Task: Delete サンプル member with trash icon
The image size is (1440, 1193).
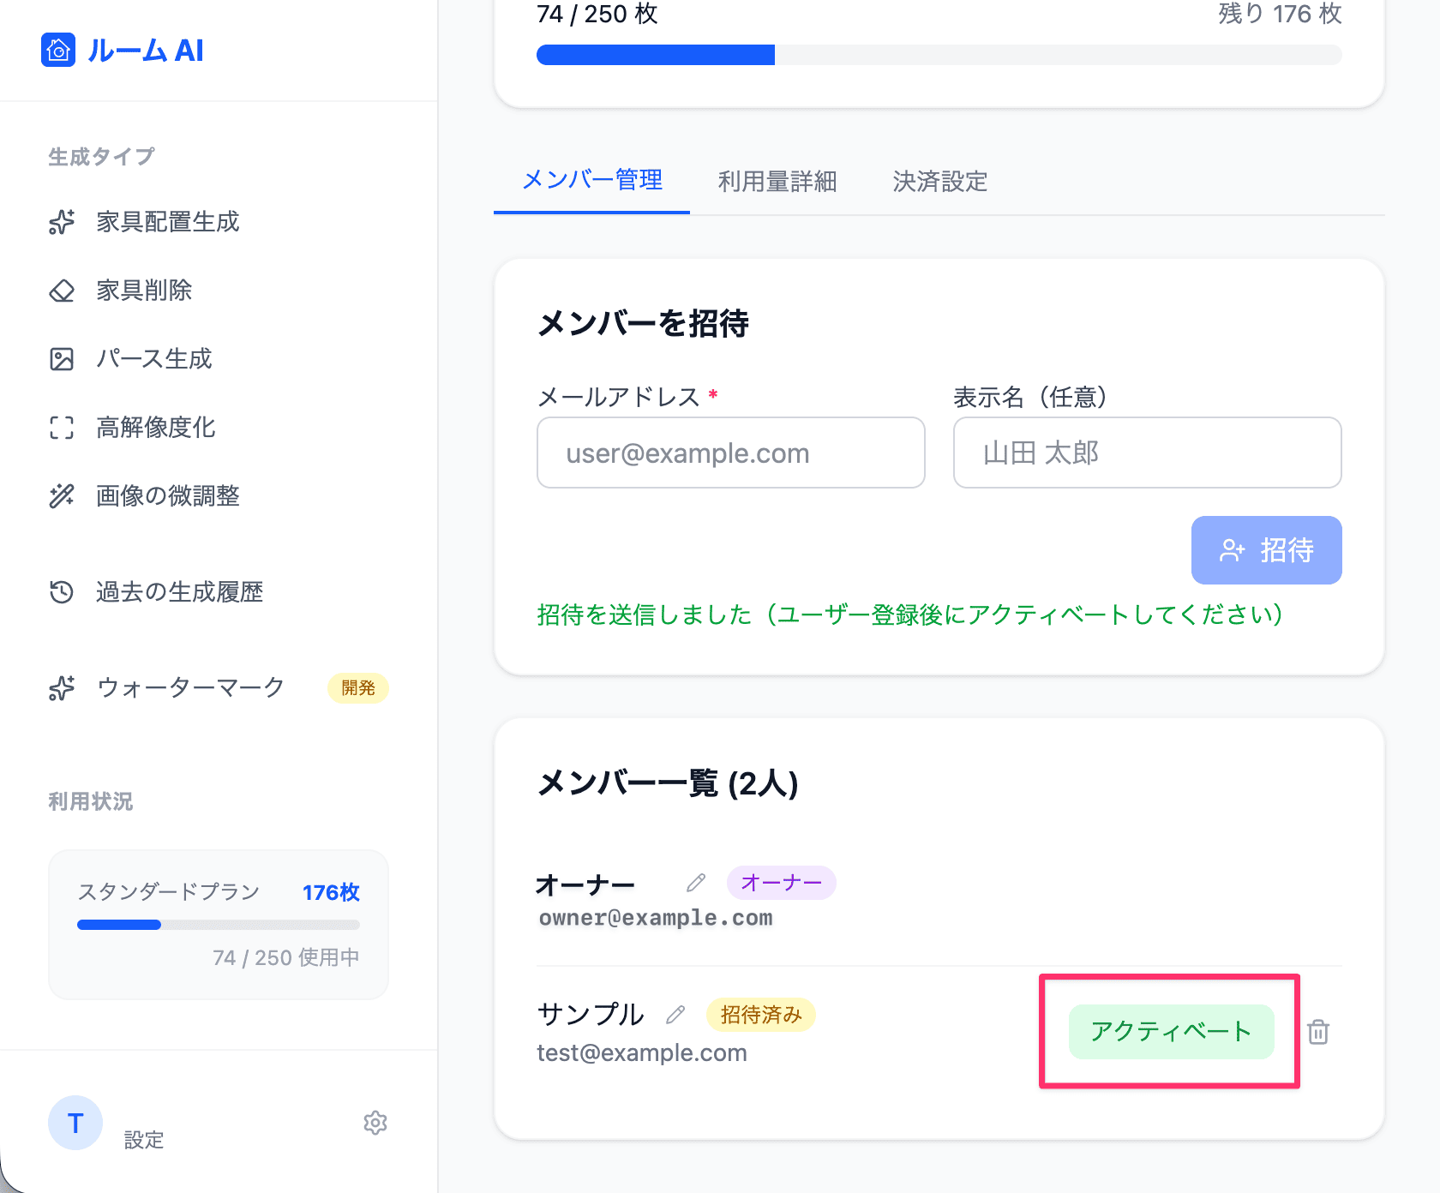Action: point(1318,1032)
